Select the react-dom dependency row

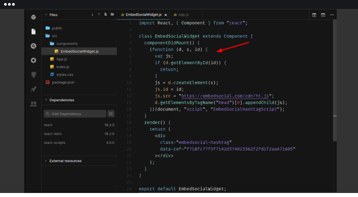(x=79, y=134)
